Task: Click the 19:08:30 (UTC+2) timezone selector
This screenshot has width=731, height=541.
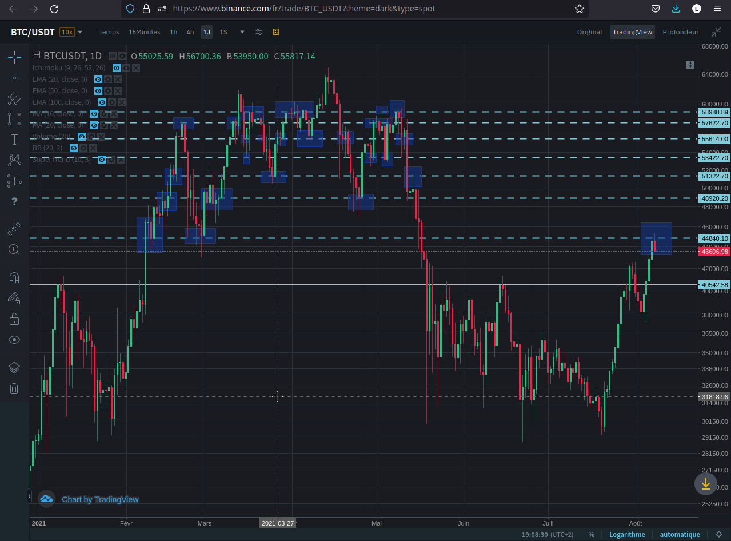Action: coord(547,535)
